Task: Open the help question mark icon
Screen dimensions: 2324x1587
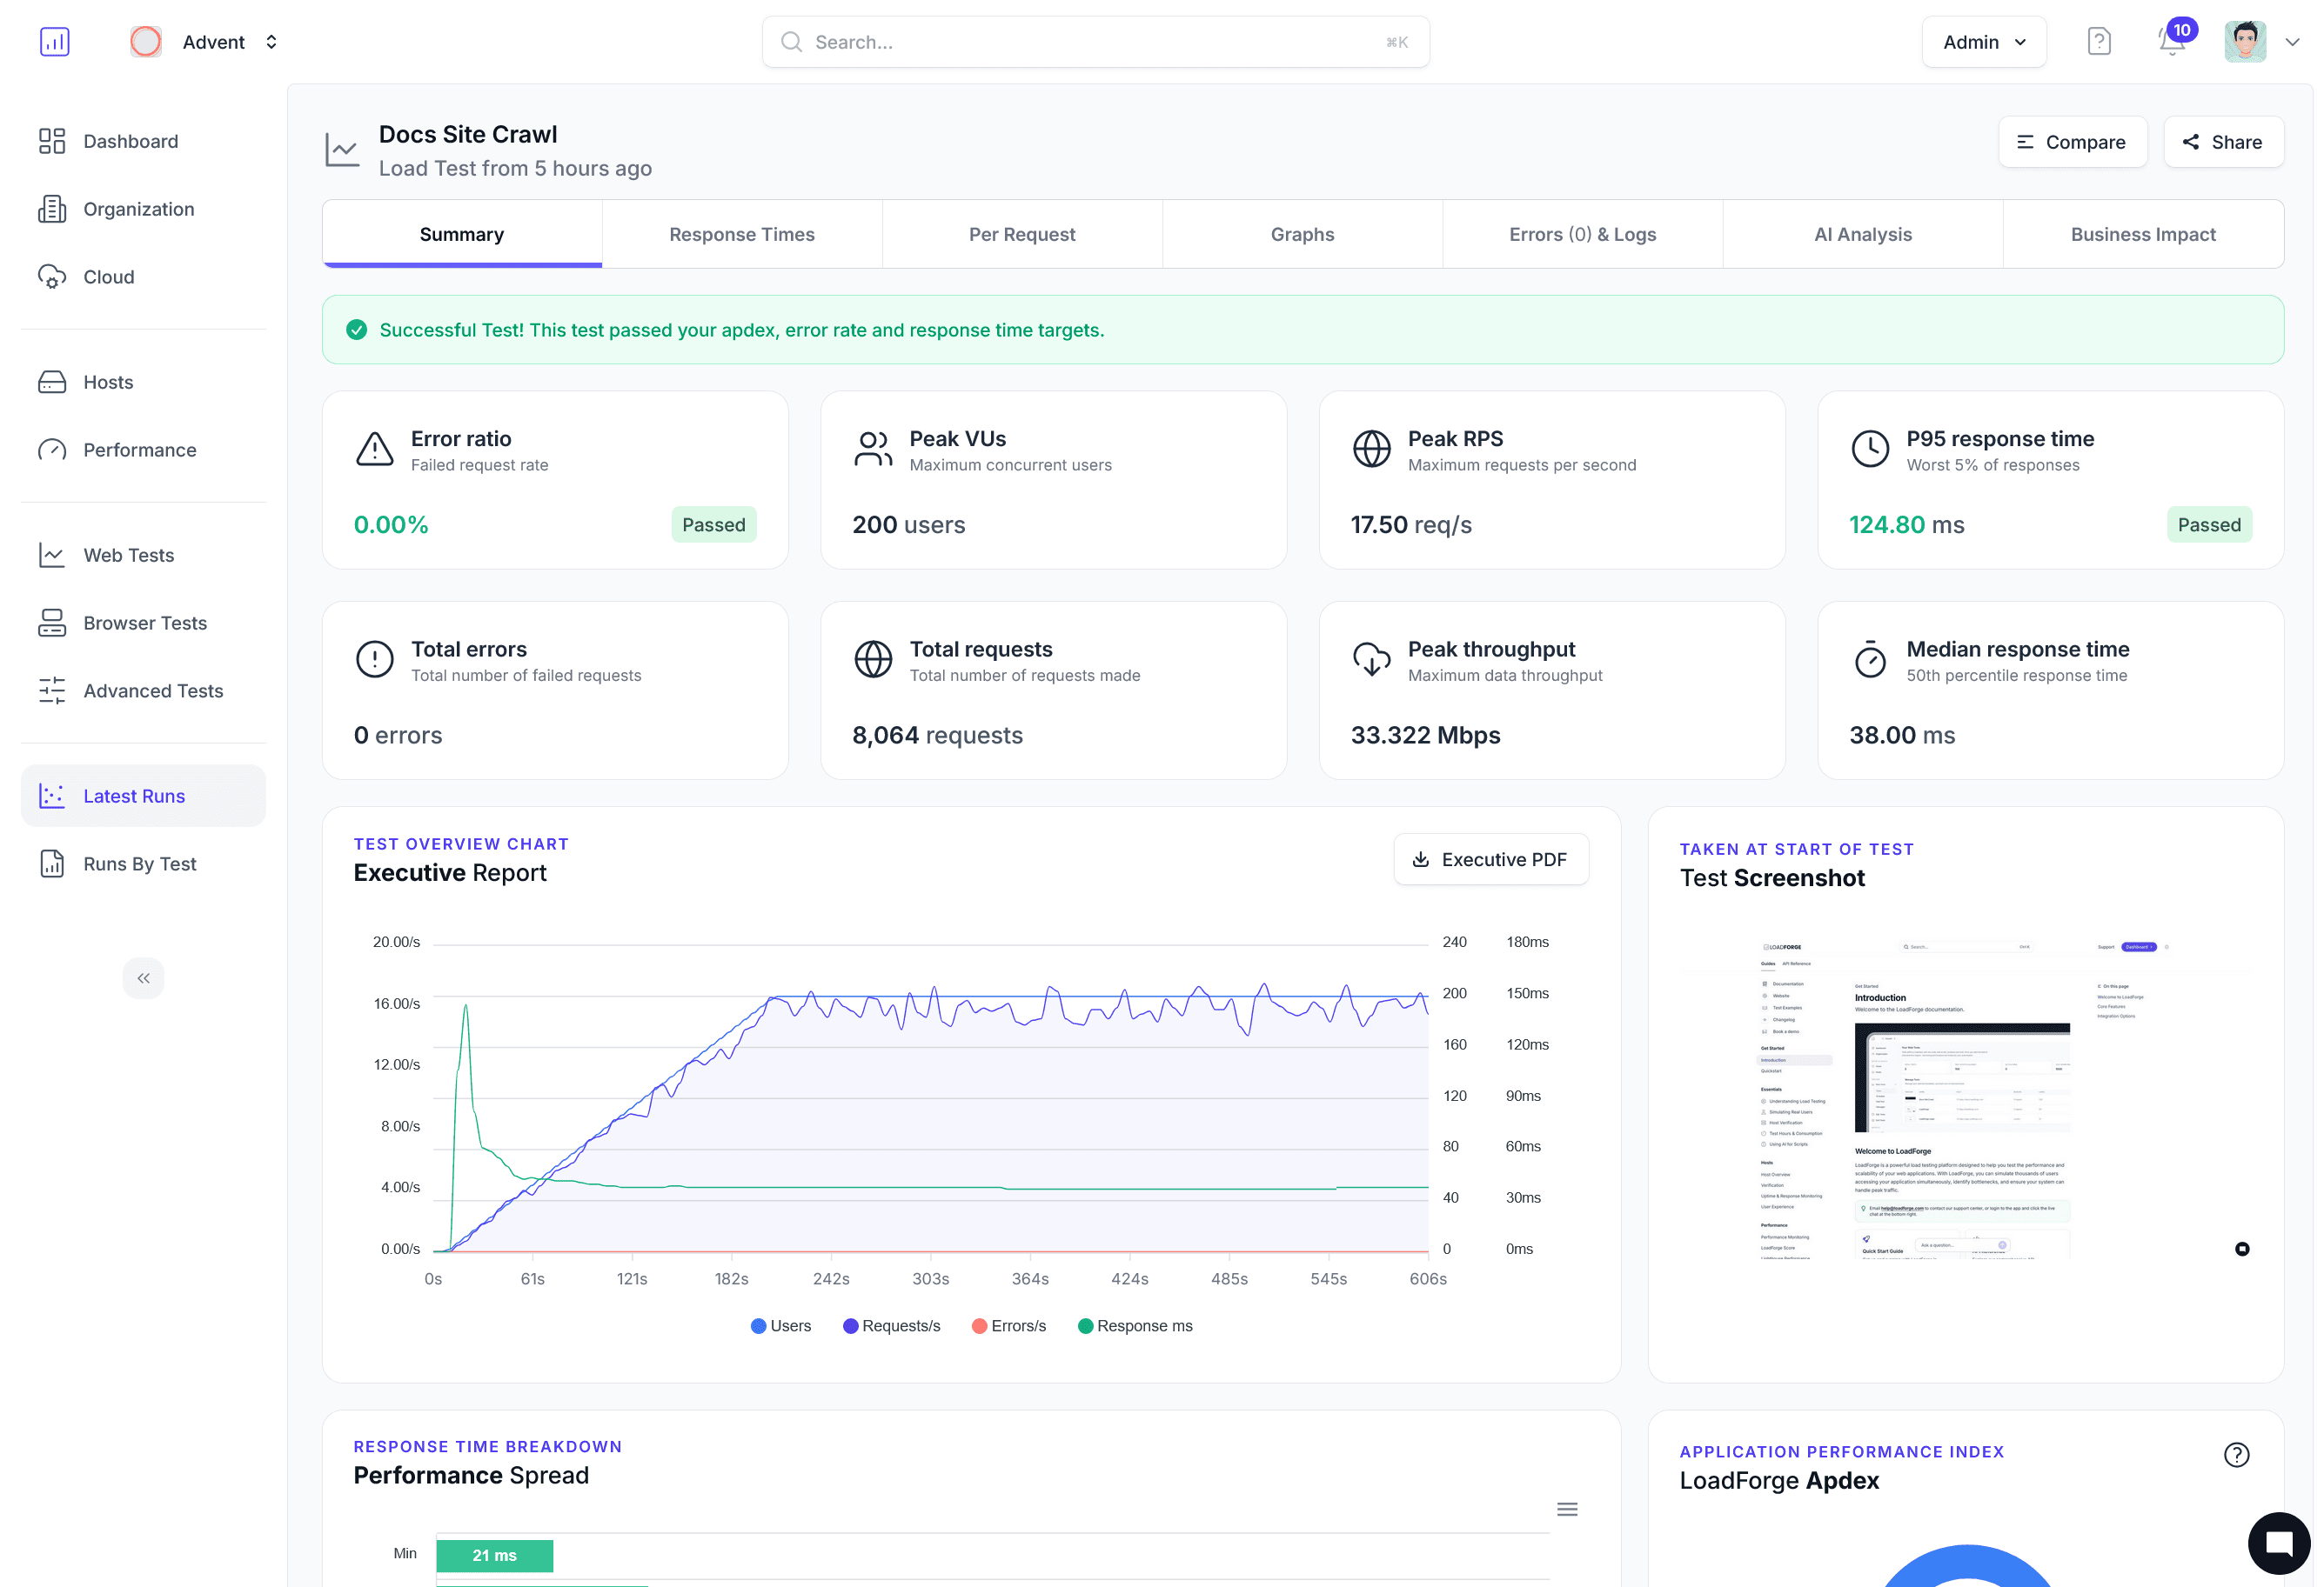Action: (x=2099, y=41)
